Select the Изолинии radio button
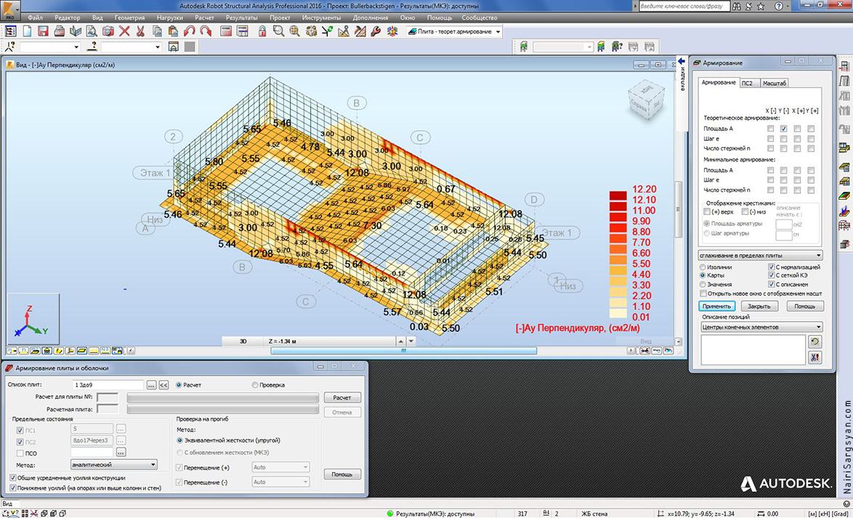853x518 pixels. point(703,267)
